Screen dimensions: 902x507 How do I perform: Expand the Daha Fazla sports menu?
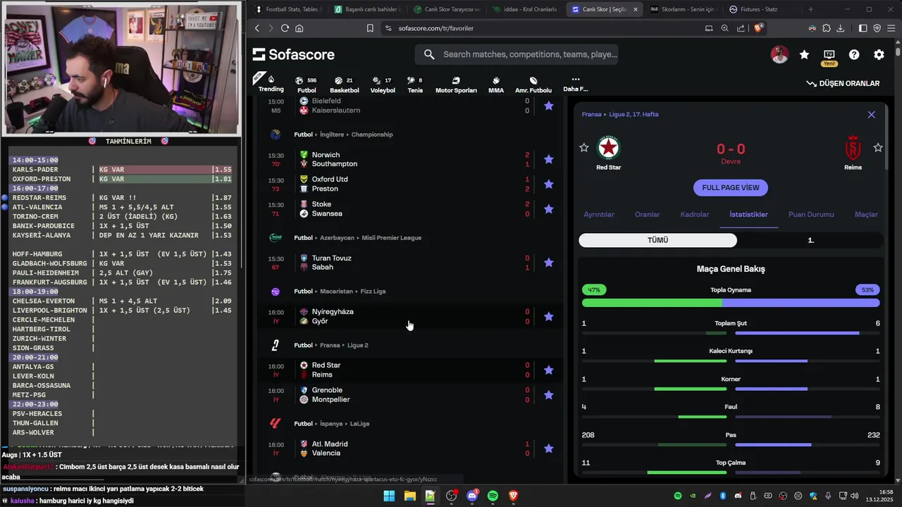(575, 84)
